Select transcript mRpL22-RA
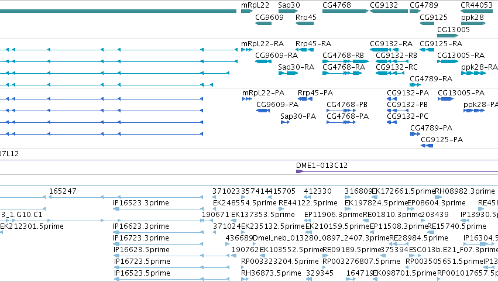Image resolution: width=498 pixels, height=282 pixels. coord(262,43)
